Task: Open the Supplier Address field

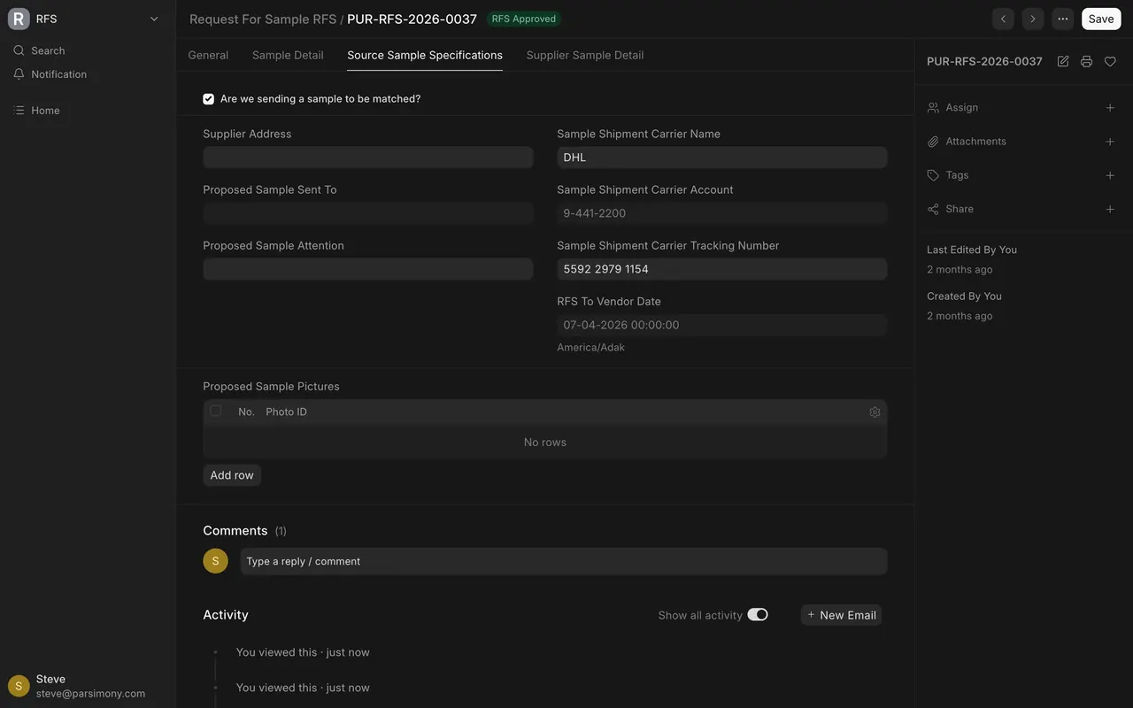Action: pyautogui.click(x=368, y=158)
